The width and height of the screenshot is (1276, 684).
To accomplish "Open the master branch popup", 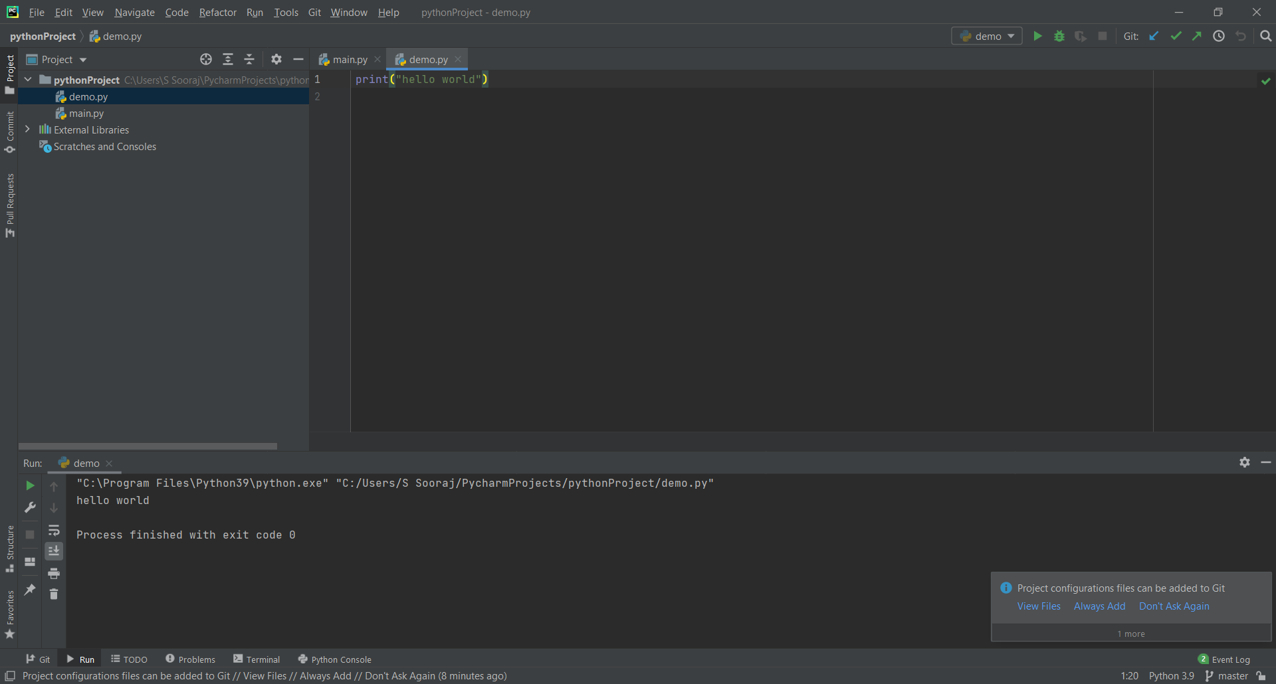I will 1226,676.
